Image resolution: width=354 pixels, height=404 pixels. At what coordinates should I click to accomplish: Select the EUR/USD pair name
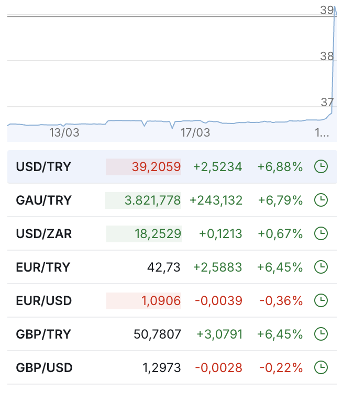(44, 301)
